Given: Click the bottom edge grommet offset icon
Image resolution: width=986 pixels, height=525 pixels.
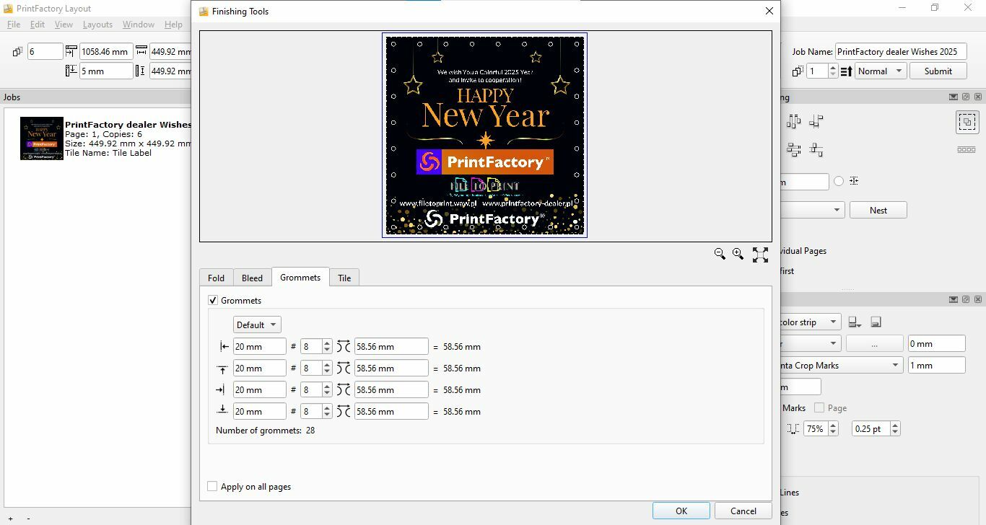Looking at the screenshot, I should [x=222, y=410].
